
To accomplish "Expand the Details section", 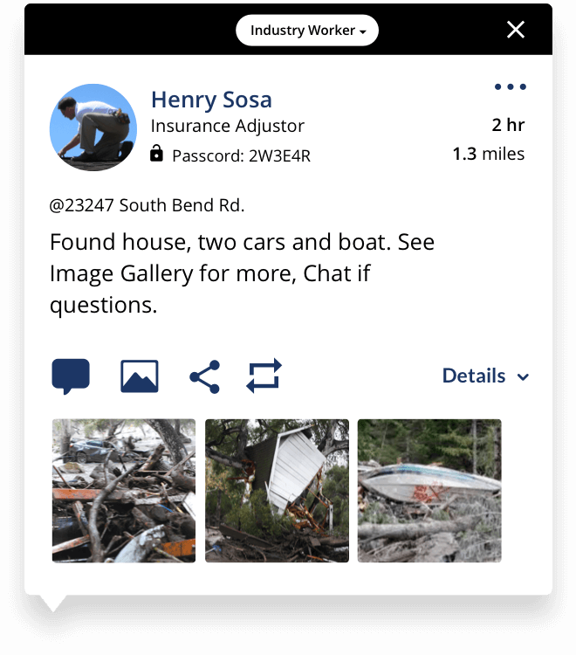I will point(486,376).
